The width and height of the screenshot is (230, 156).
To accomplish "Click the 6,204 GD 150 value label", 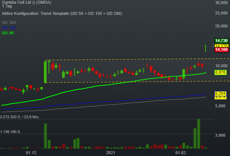I will (220, 94).
